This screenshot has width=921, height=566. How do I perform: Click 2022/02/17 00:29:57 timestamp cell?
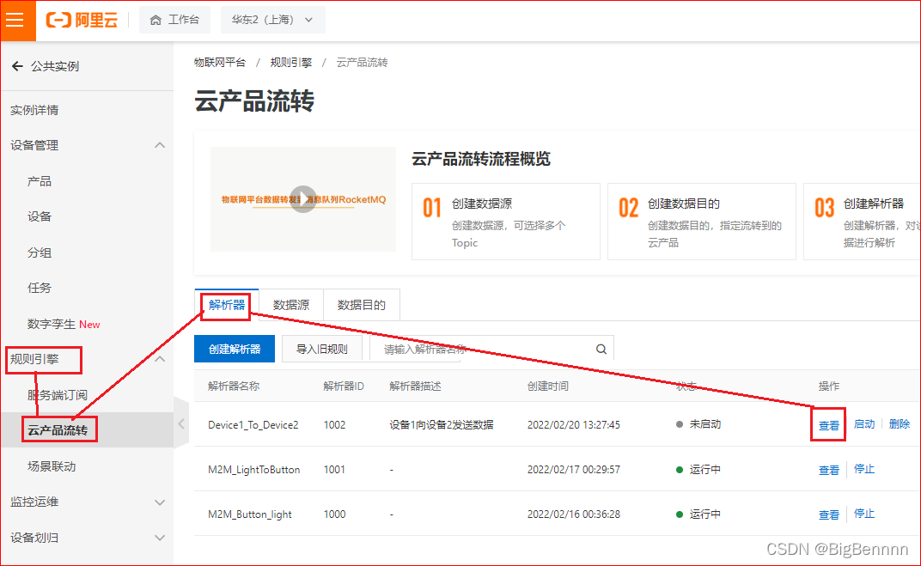click(573, 470)
